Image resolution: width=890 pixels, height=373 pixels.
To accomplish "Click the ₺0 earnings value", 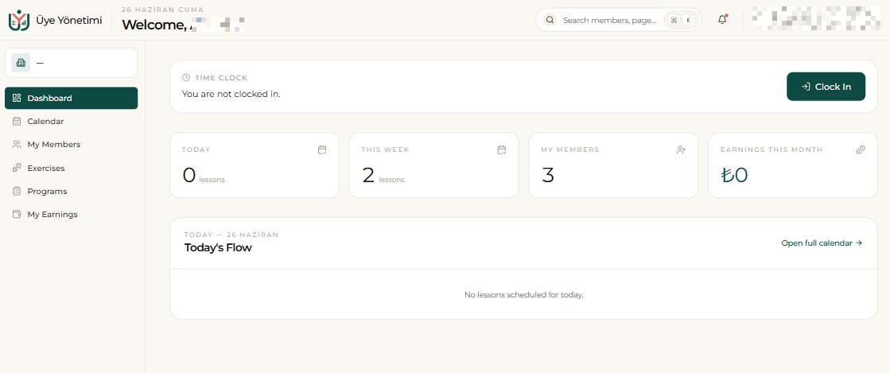I will click(734, 176).
